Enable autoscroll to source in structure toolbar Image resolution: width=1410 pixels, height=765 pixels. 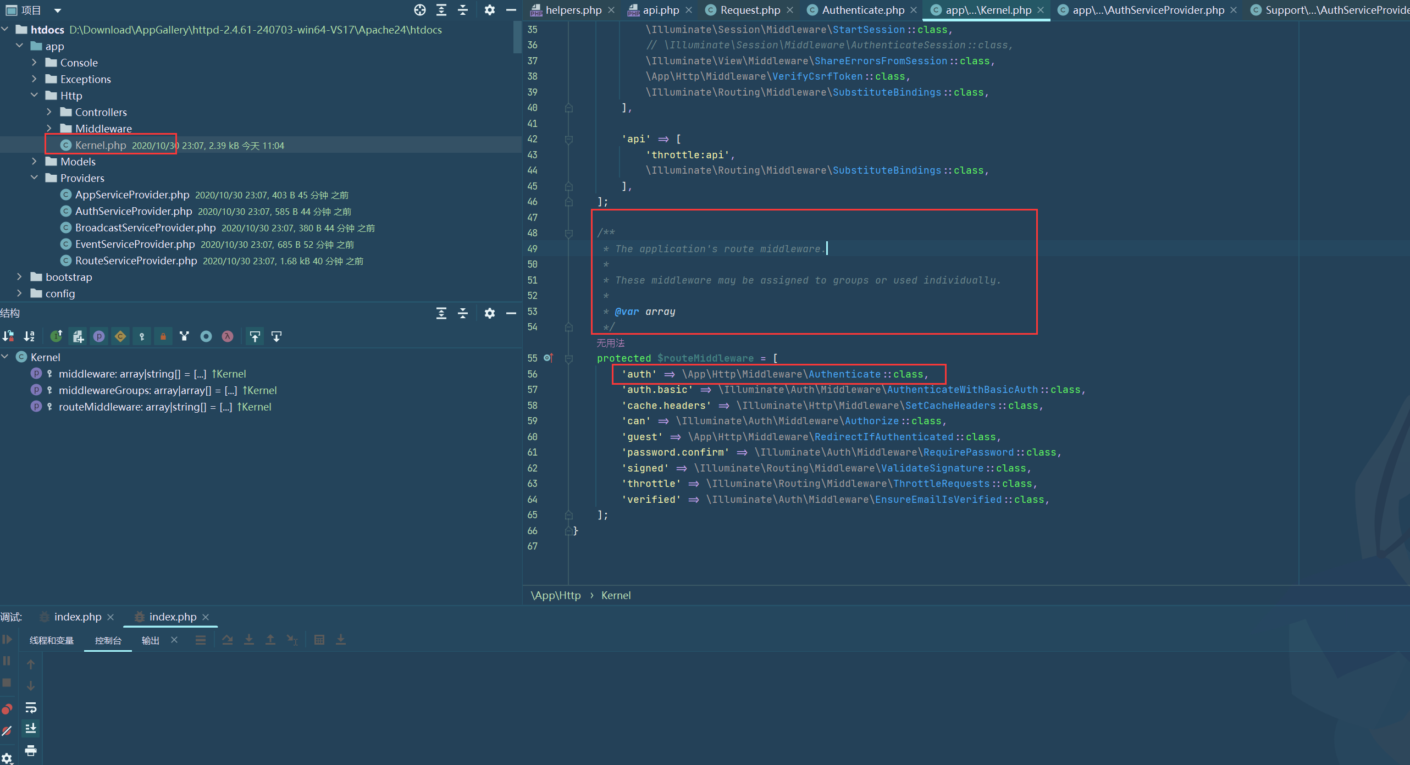coord(255,336)
